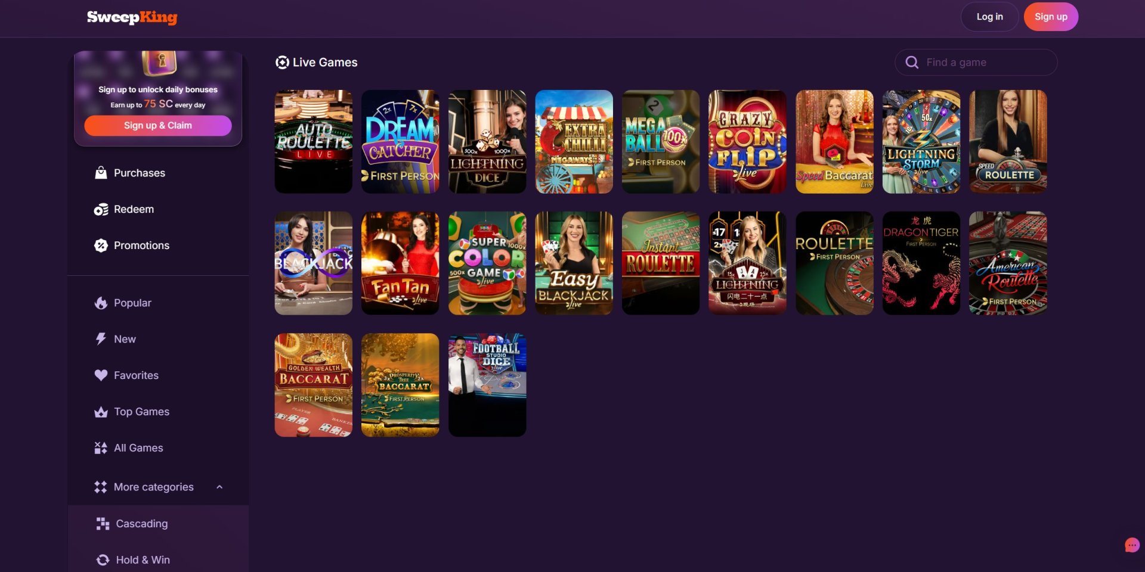The width and height of the screenshot is (1145, 572).
Task: Focus the Find a game search field
Action: point(976,63)
